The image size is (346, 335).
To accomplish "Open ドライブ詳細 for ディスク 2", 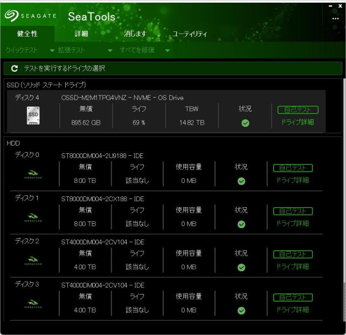I will pyautogui.click(x=293, y=266).
